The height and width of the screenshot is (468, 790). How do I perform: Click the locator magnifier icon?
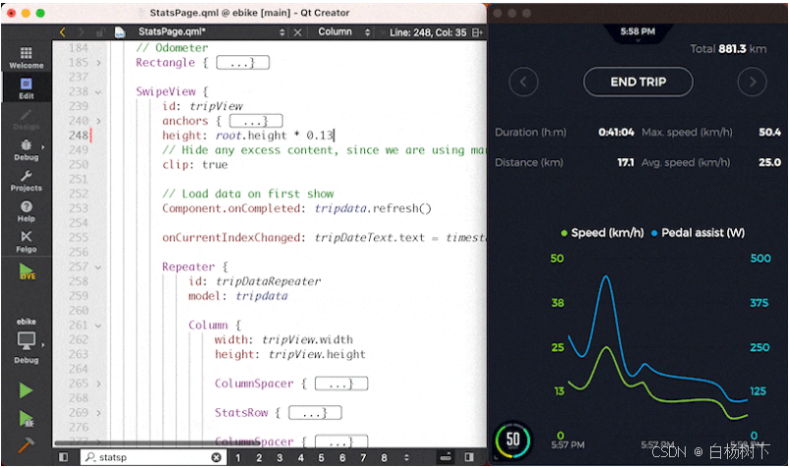[x=91, y=457]
